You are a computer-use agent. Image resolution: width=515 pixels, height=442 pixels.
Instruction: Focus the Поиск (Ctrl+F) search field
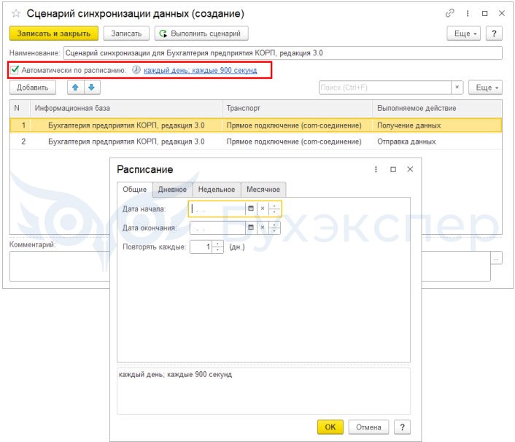(x=385, y=88)
